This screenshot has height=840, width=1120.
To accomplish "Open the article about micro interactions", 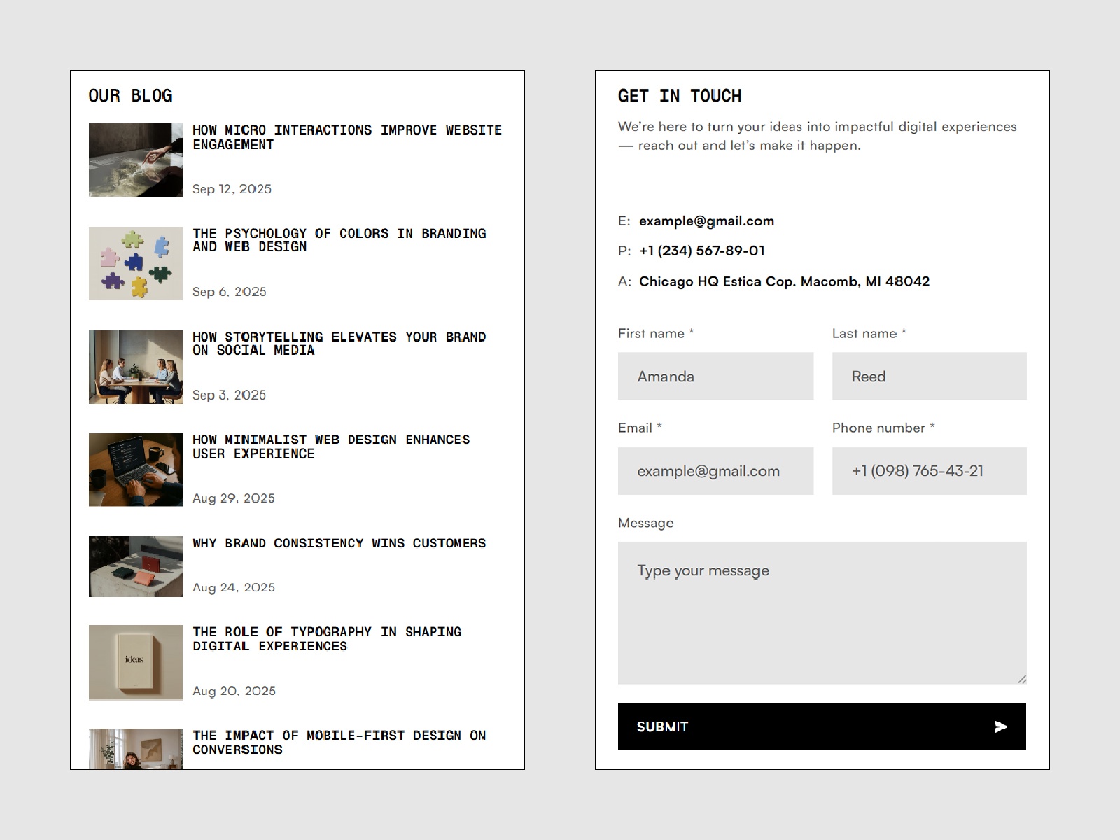I will (347, 137).
